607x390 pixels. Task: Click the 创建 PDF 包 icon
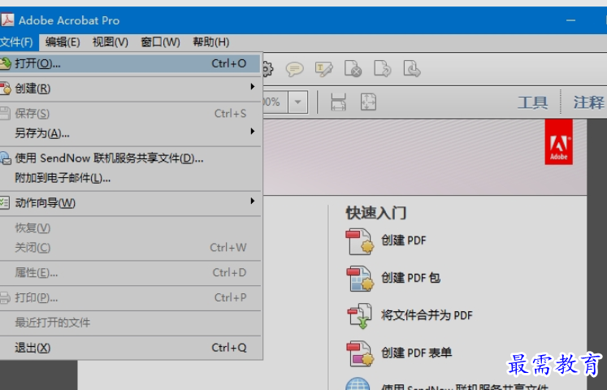[x=360, y=279]
